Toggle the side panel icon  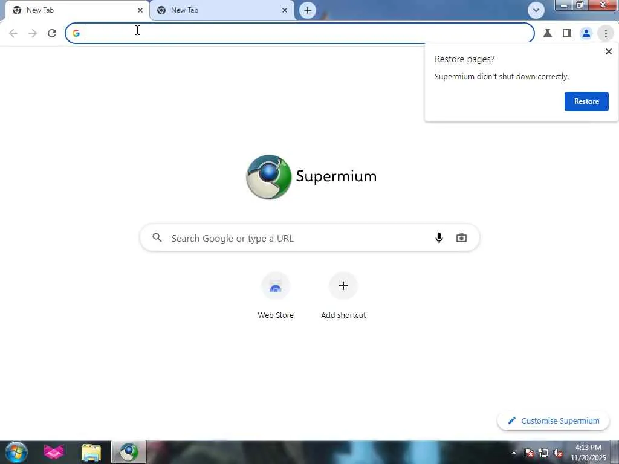coord(567,34)
